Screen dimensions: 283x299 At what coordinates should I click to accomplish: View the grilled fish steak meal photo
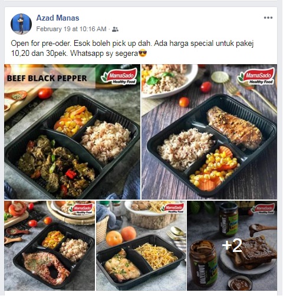click(x=50, y=245)
